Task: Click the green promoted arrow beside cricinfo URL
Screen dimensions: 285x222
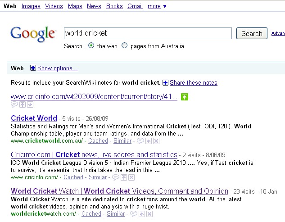Action: 185,97
